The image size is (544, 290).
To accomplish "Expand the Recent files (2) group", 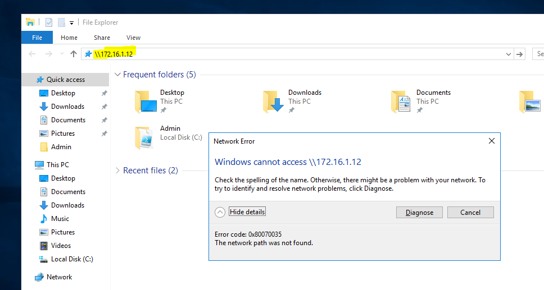I will click(117, 171).
